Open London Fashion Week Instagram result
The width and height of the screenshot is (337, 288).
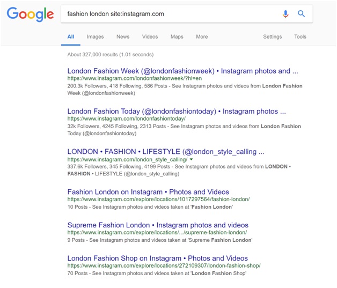182,71
